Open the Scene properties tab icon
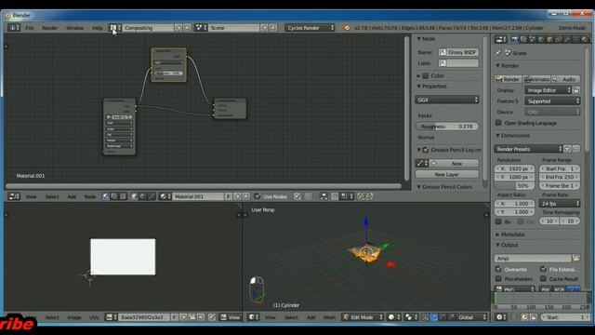Screen dimensions: 595x335 533,39
